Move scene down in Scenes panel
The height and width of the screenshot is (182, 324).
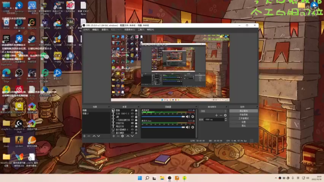98,136
